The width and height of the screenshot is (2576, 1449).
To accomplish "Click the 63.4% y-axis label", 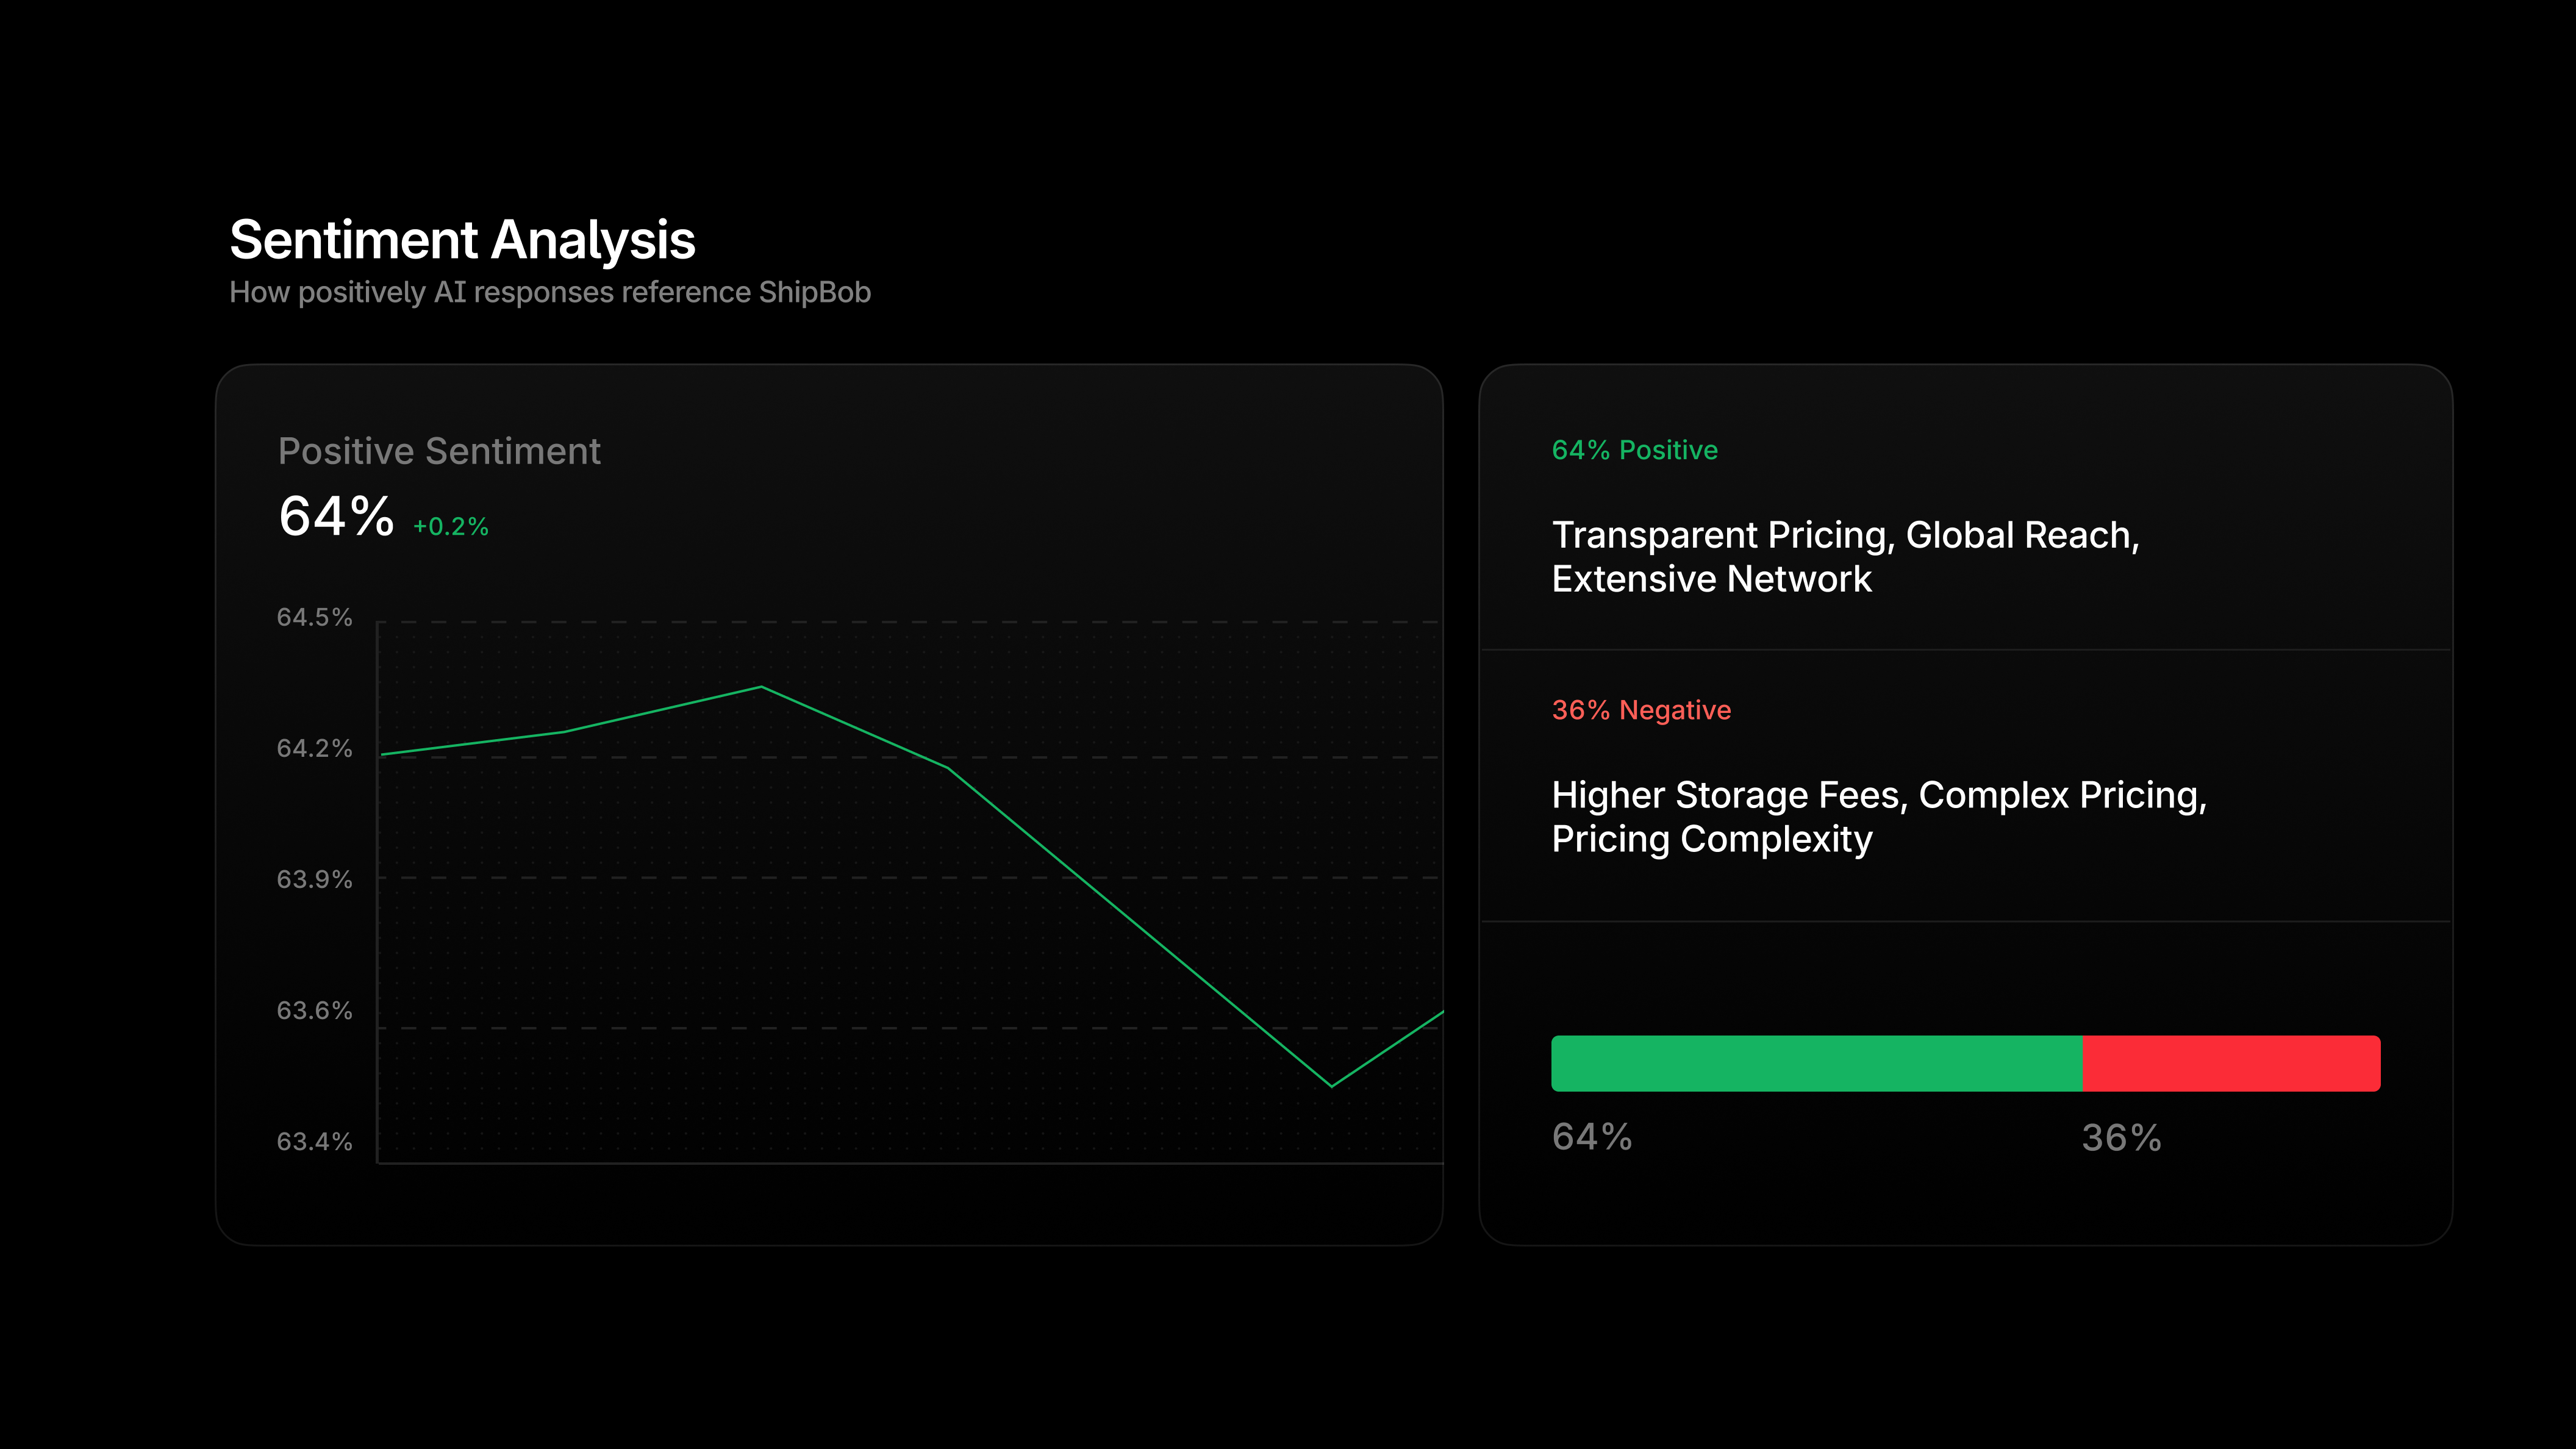I will coord(314,1141).
